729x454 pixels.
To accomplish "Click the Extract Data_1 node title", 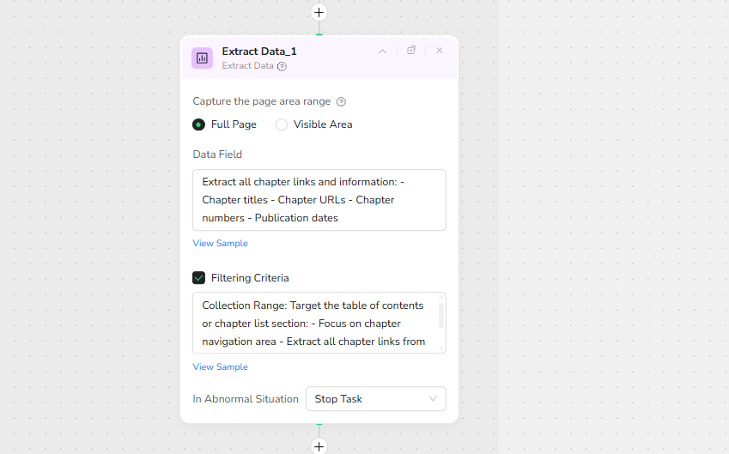I will [259, 51].
